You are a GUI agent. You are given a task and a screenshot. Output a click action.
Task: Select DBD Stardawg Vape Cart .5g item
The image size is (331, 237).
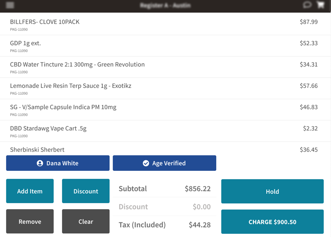(x=165, y=131)
